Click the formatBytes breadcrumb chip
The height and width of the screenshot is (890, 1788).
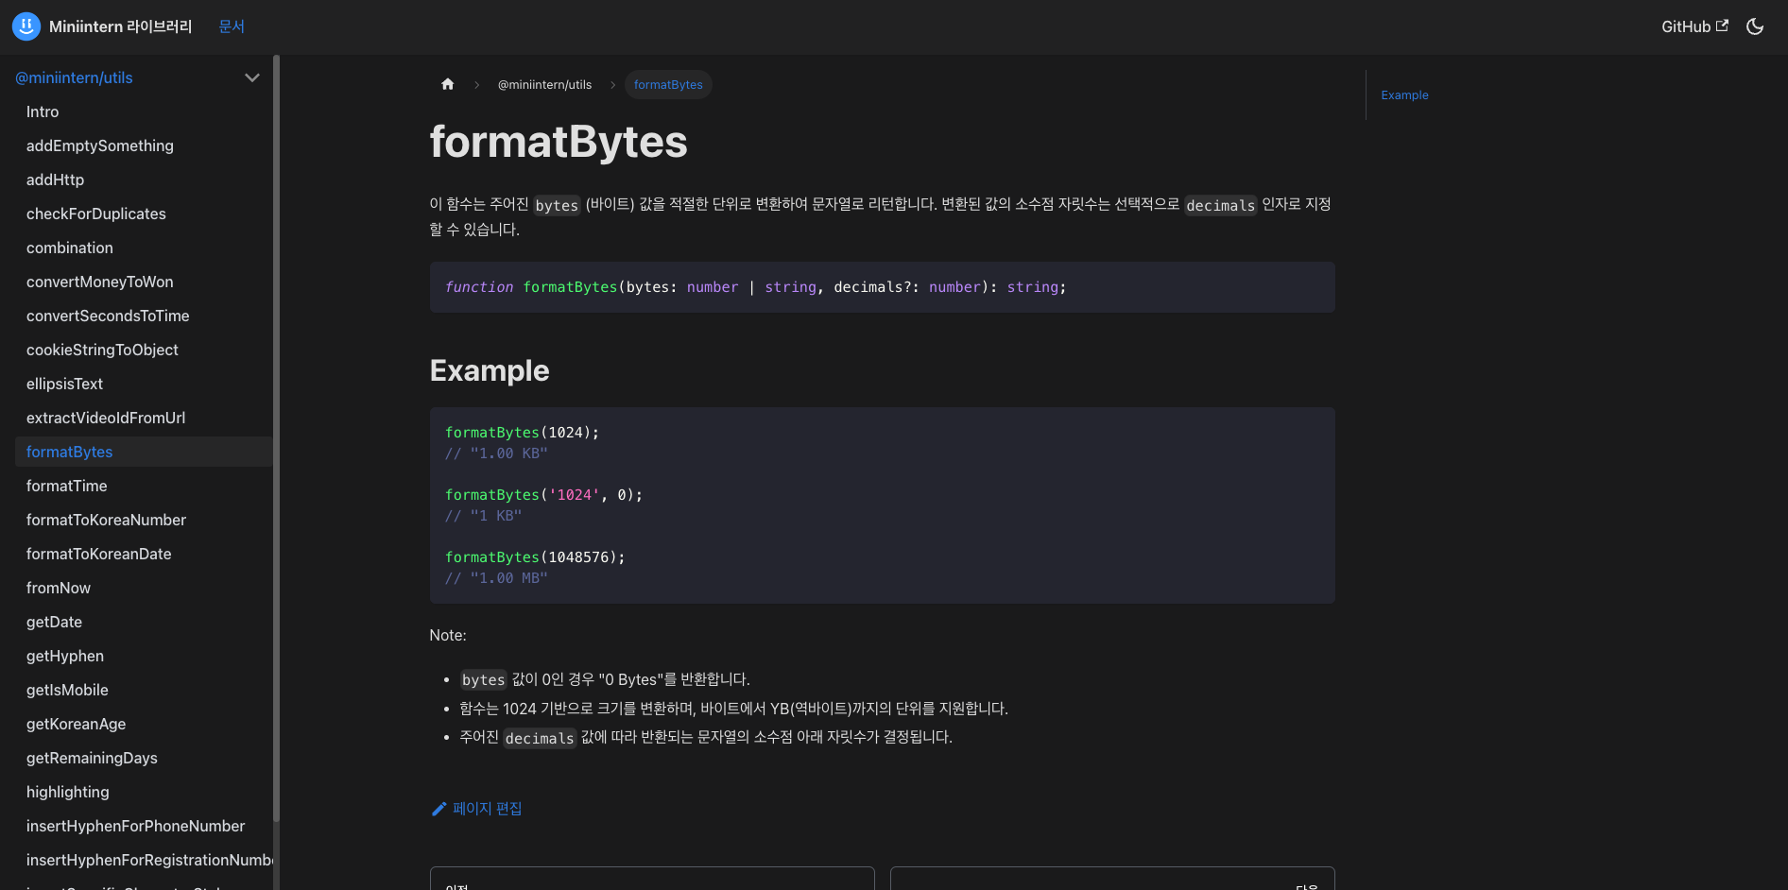pyautogui.click(x=668, y=84)
